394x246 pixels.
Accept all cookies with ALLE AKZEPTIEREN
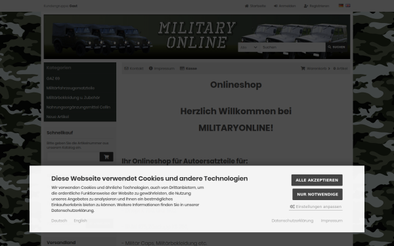pos(317,180)
